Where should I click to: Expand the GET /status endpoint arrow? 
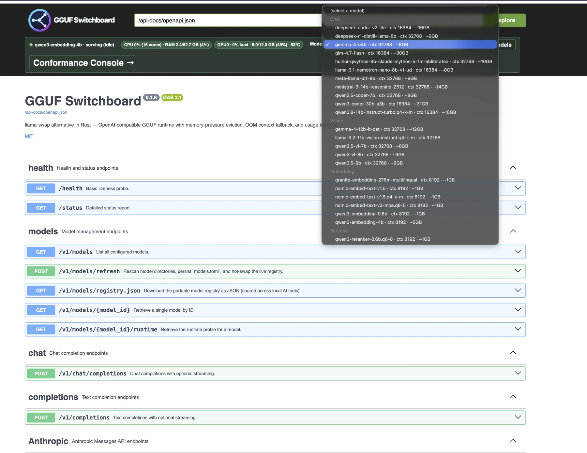click(518, 207)
